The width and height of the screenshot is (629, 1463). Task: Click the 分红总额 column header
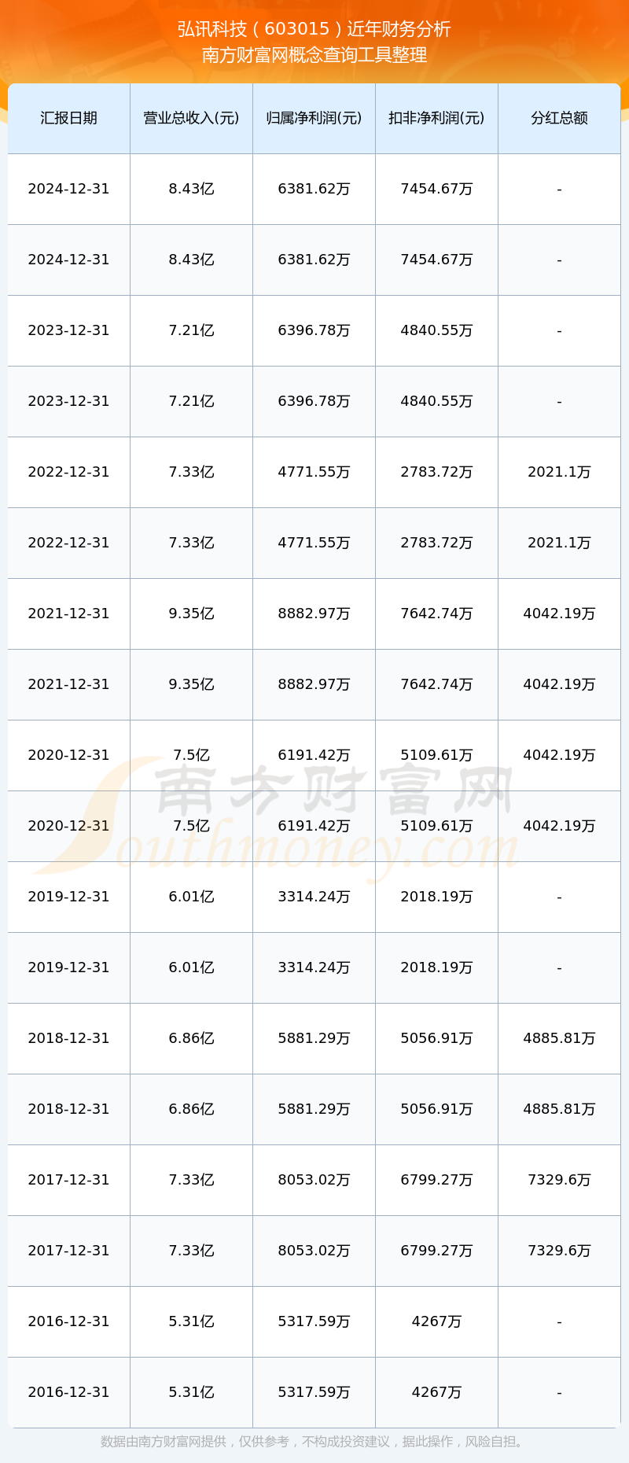click(x=559, y=118)
